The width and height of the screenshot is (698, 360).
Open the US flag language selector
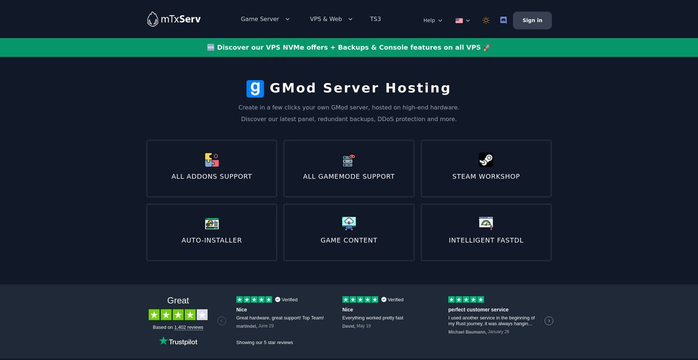coord(462,20)
